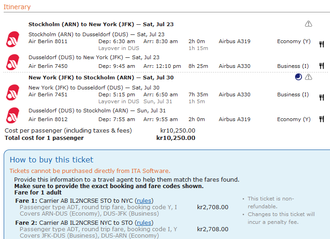
Task: Select the New York (JFK) to Stockholm (ARN) header
Action: 101,78
